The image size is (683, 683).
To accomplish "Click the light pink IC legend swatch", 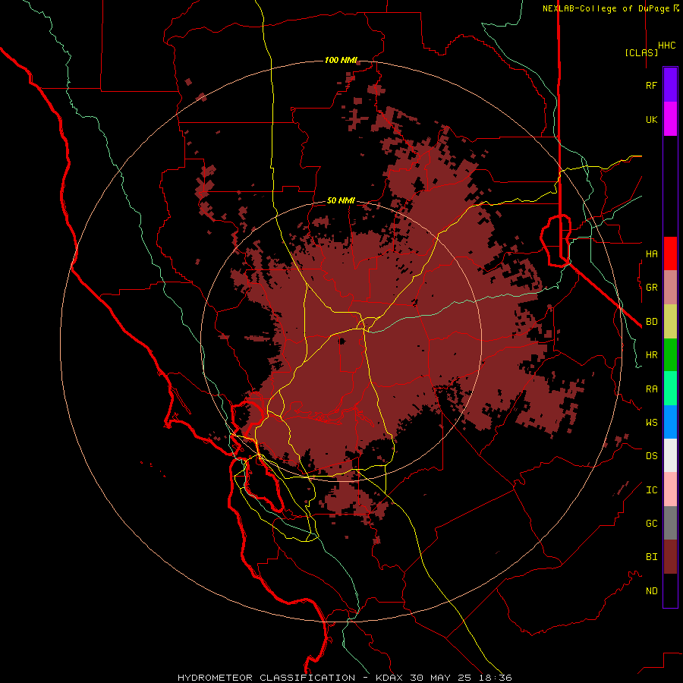I will tap(670, 489).
